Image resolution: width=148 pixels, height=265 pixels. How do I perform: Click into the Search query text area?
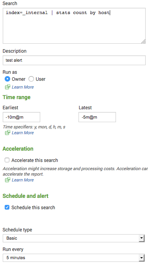tap(74, 26)
